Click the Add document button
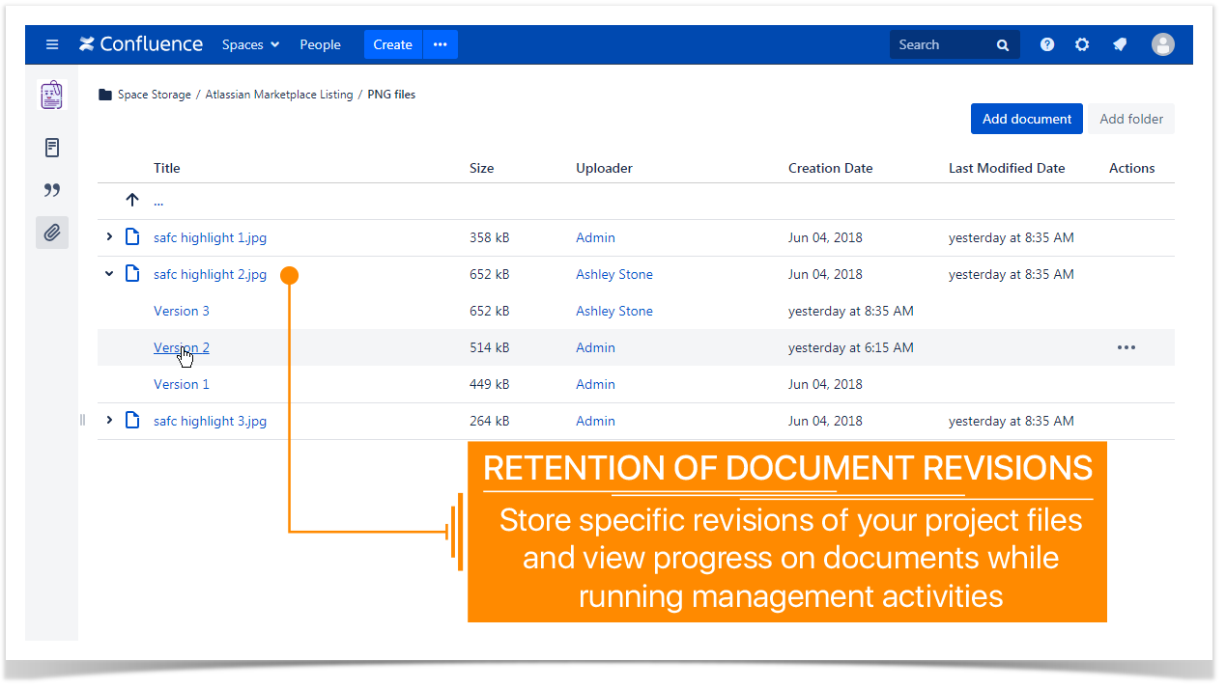Viewport: 1226px width, 688px height. (x=1027, y=119)
